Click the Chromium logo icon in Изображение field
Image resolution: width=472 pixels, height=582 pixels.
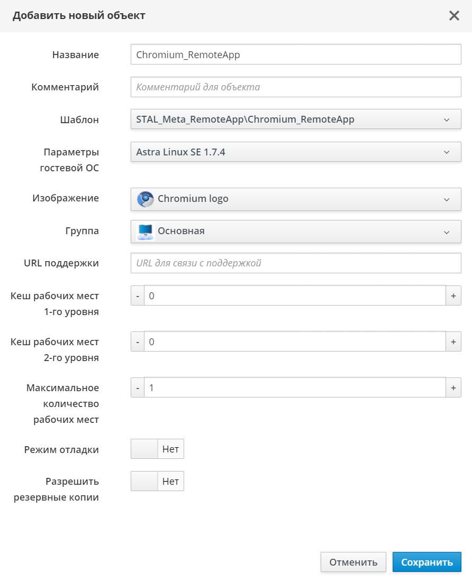[145, 199]
